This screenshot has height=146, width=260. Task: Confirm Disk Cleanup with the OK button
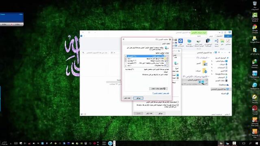[x=138, y=98]
